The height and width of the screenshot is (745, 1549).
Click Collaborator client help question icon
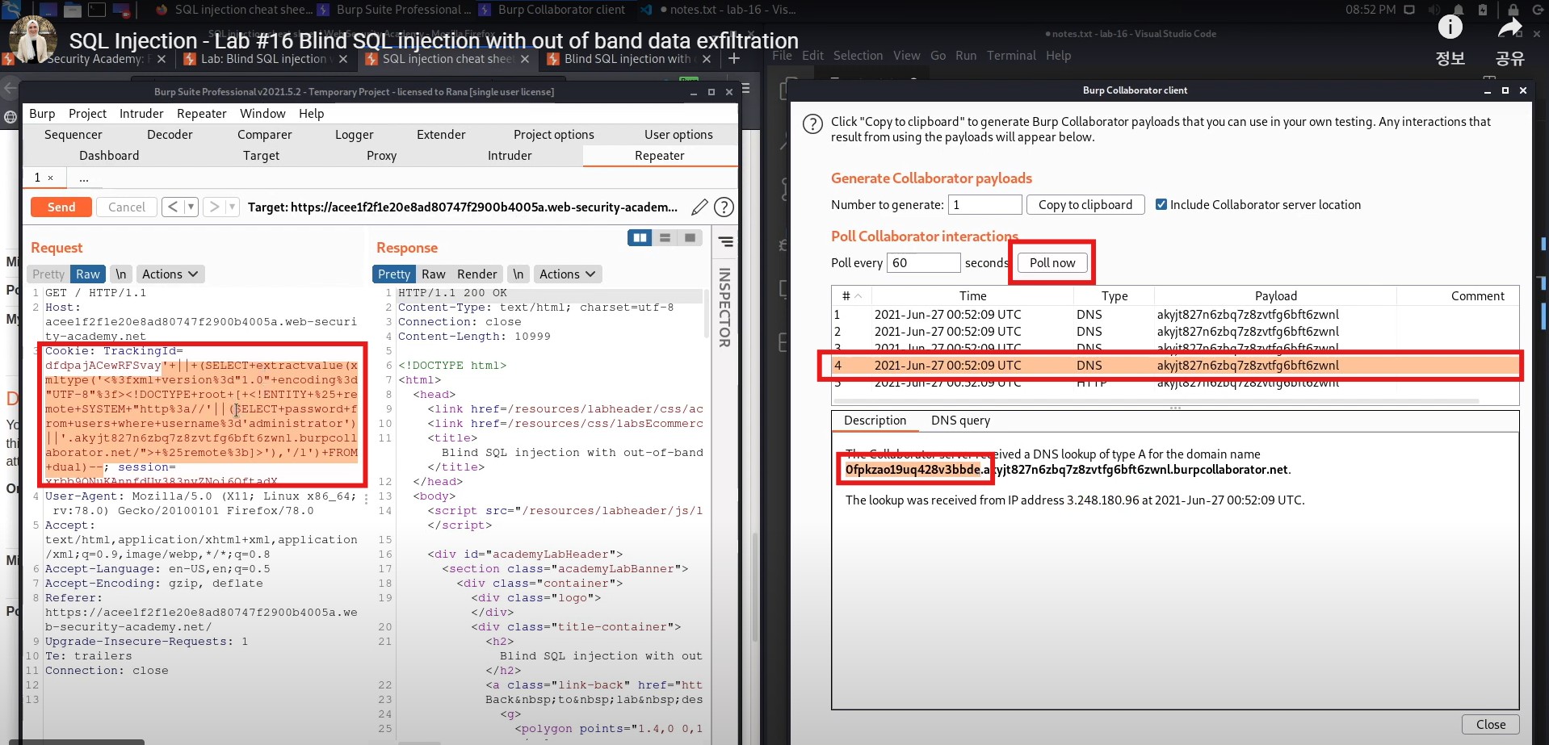(812, 124)
